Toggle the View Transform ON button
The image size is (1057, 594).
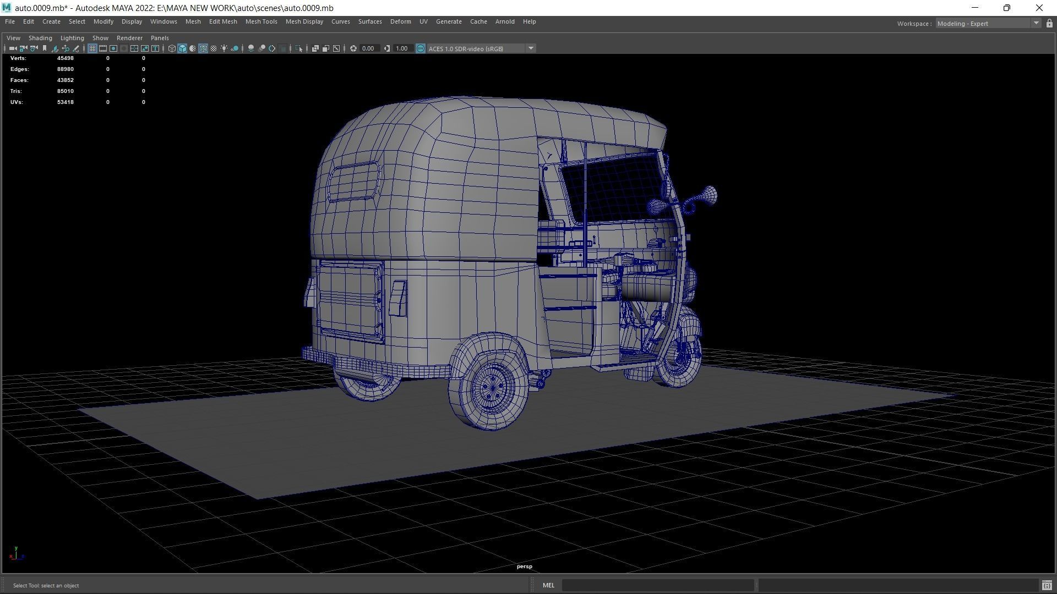[x=421, y=48]
